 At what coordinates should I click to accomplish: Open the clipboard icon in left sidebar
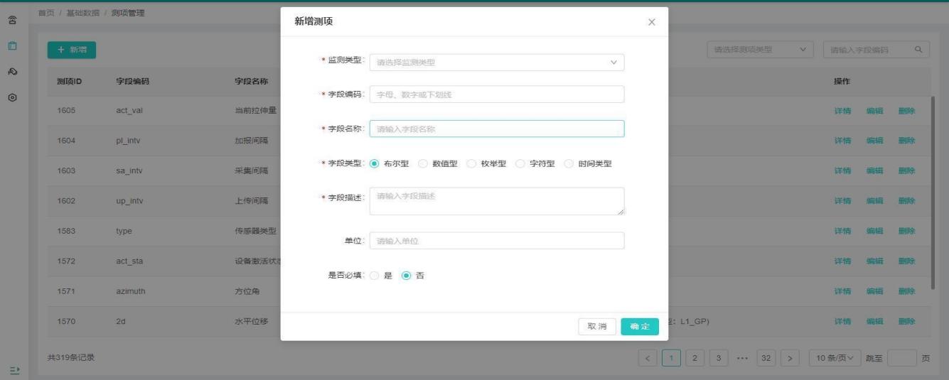tap(12, 46)
